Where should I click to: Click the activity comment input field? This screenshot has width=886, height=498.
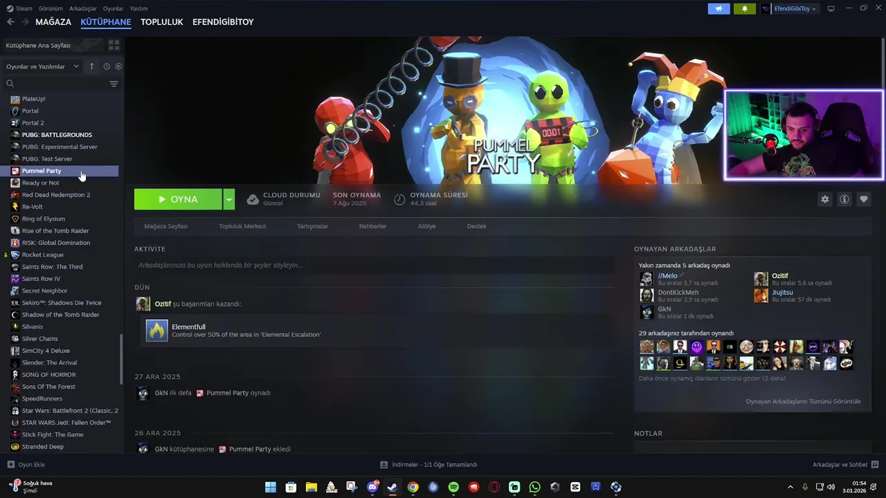tap(374, 265)
